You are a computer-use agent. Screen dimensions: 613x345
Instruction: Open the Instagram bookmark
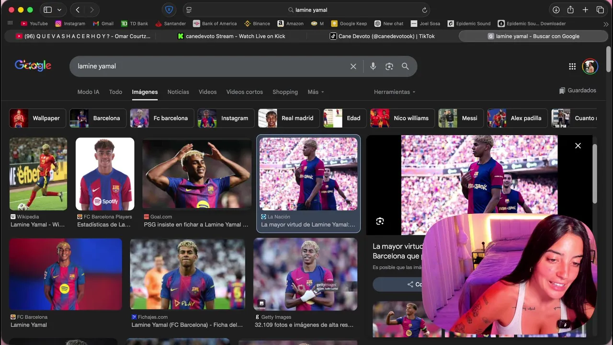click(x=70, y=23)
